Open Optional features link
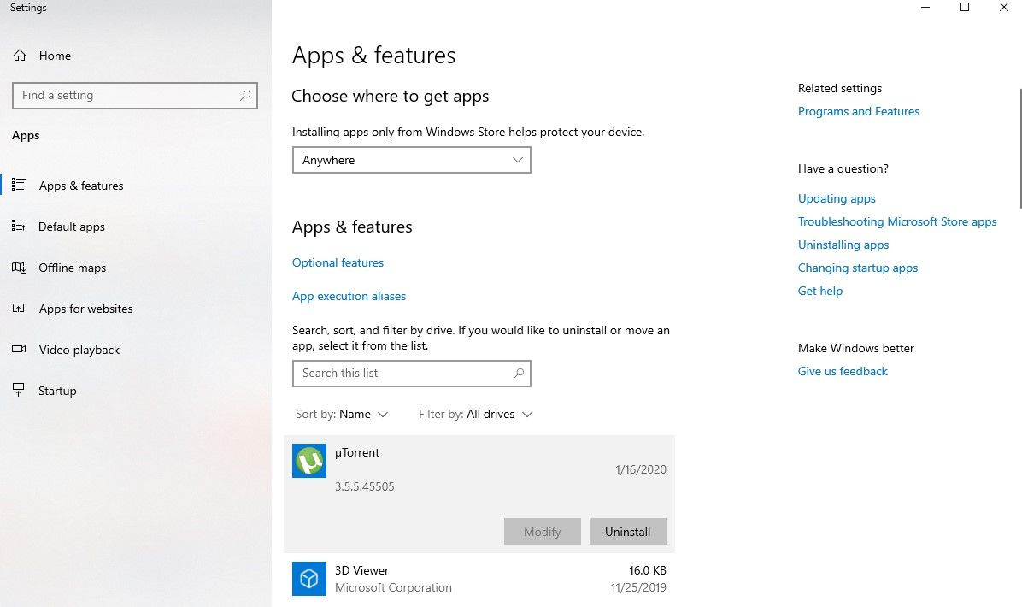1022x607 pixels. (338, 262)
